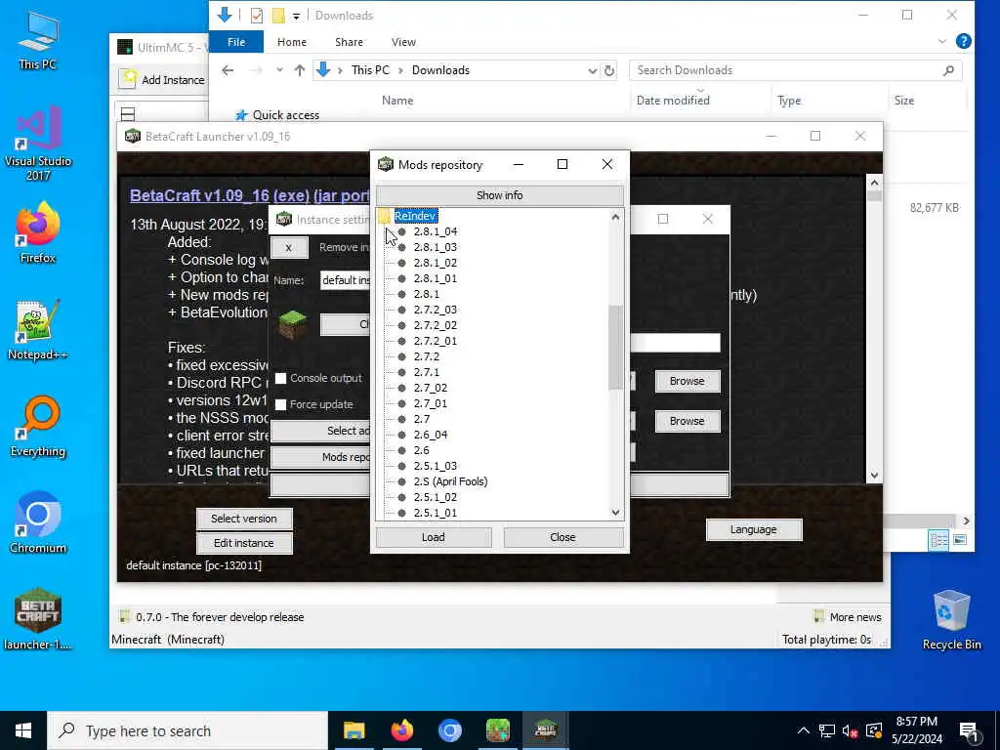Open the Share ribbon tab

point(349,42)
